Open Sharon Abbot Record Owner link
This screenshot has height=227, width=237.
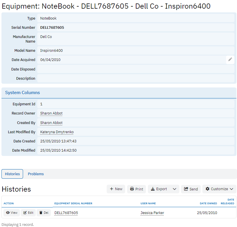51,113
